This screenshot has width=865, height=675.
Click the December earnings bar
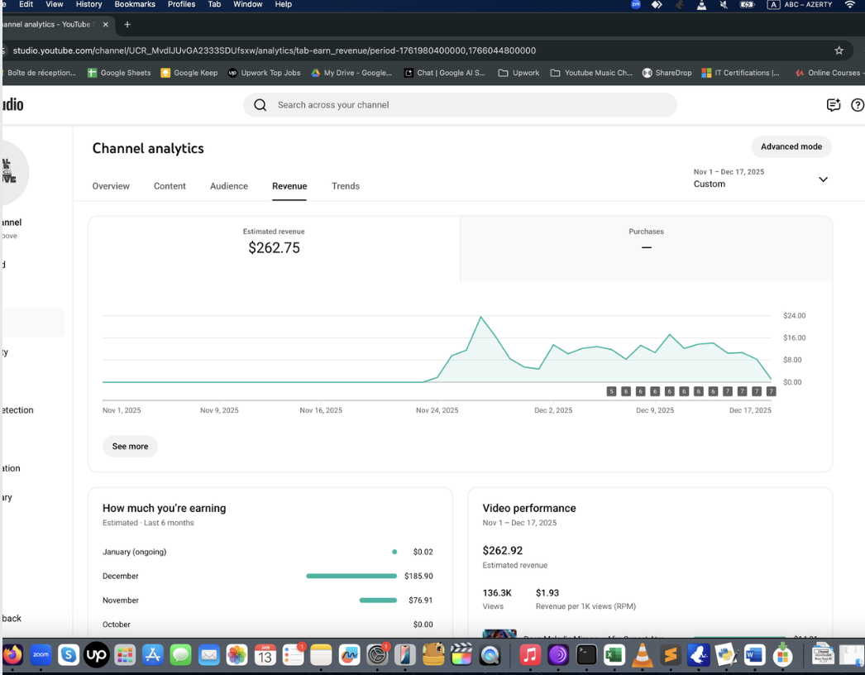point(351,576)
